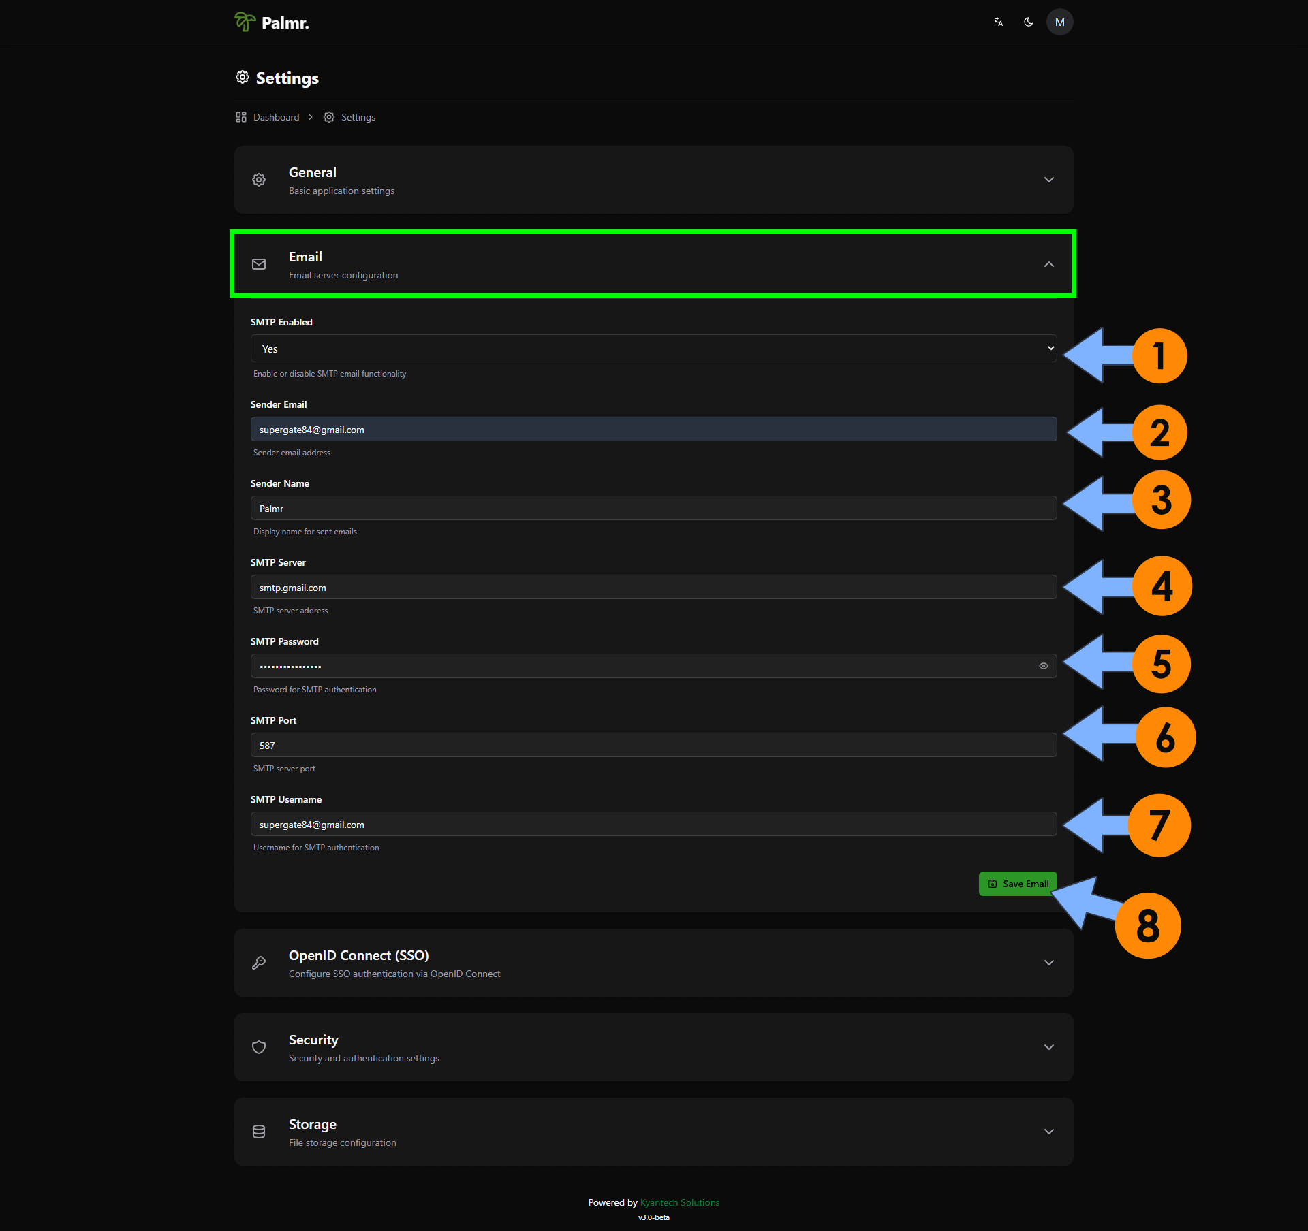Click the OpenID Connect key icon
The height and width of the screenshot is (1231, 1308).
(259, 963)
